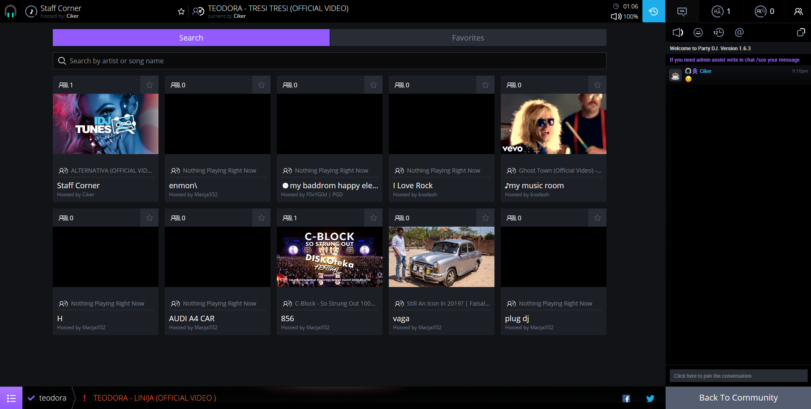The image size is (811, 409).
Task: Open the Staff Corner room title
Action: [x=78, y=185]
